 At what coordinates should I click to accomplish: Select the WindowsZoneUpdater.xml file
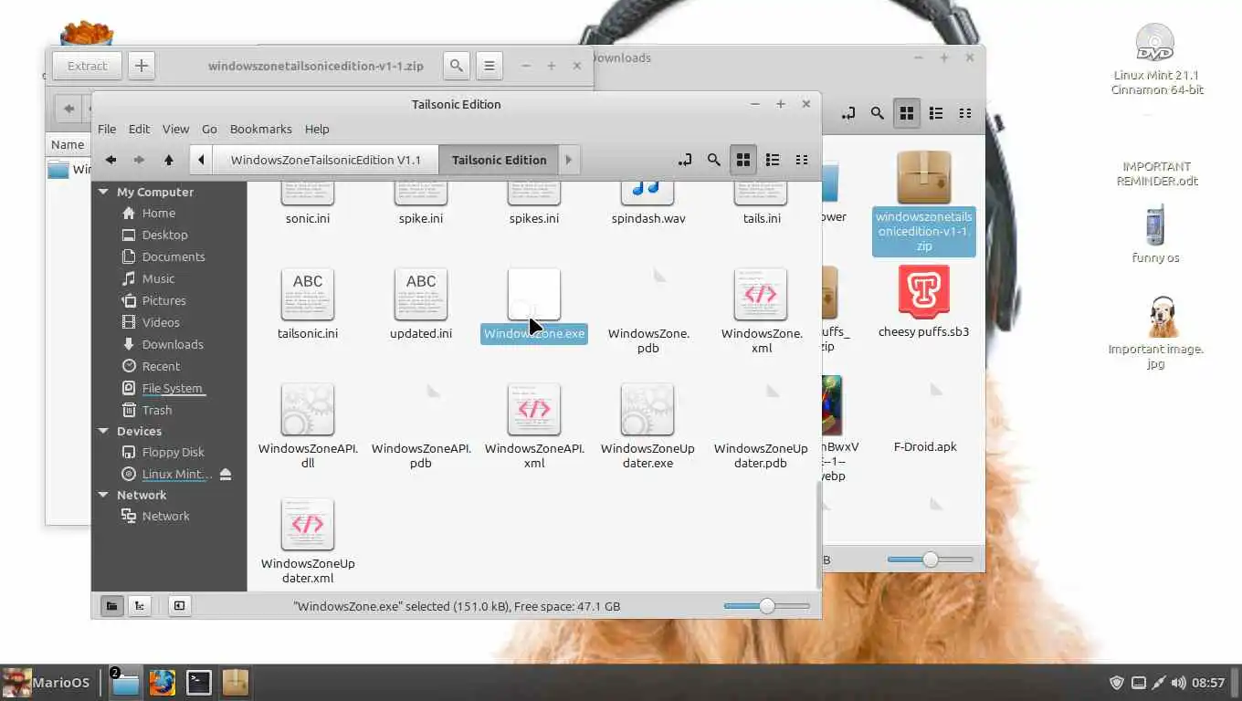(308, 542)
